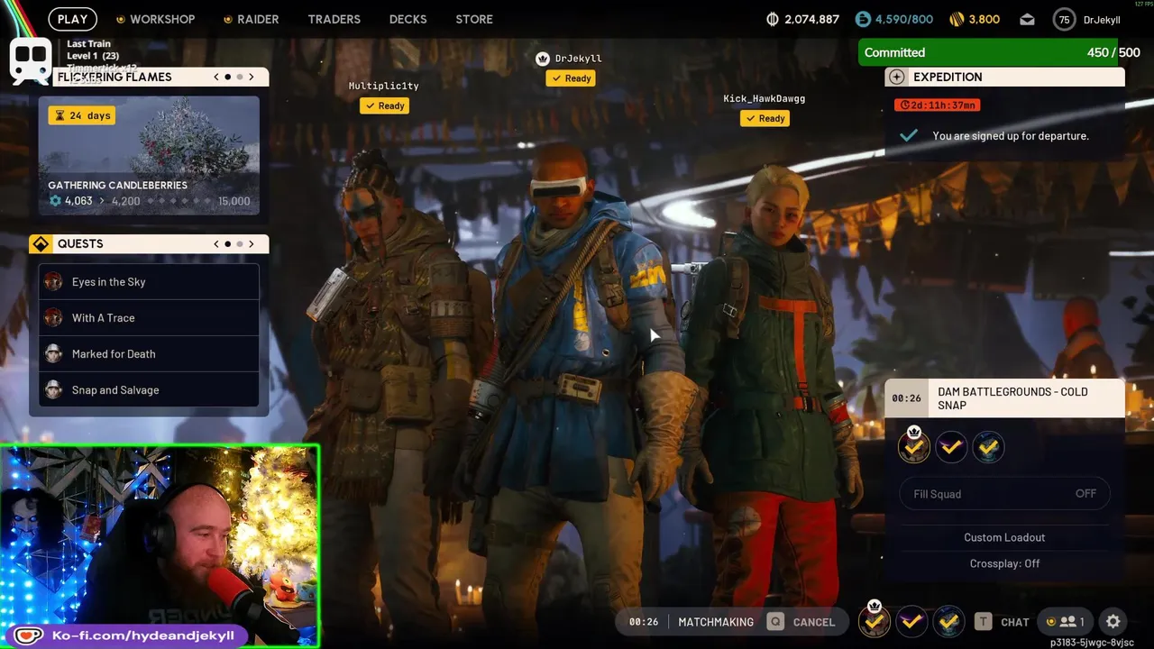Toggle the Fill Squad OFF switch
The width and height of the screenshot is (1154, 649).
1004,493
